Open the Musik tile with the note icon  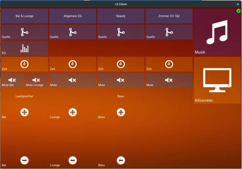pyautogui.click(x=217, y=32)
